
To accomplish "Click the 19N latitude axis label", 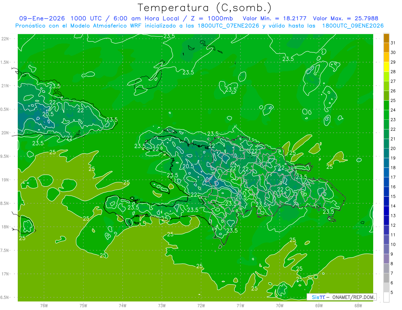I will click(x=5, y=180).
